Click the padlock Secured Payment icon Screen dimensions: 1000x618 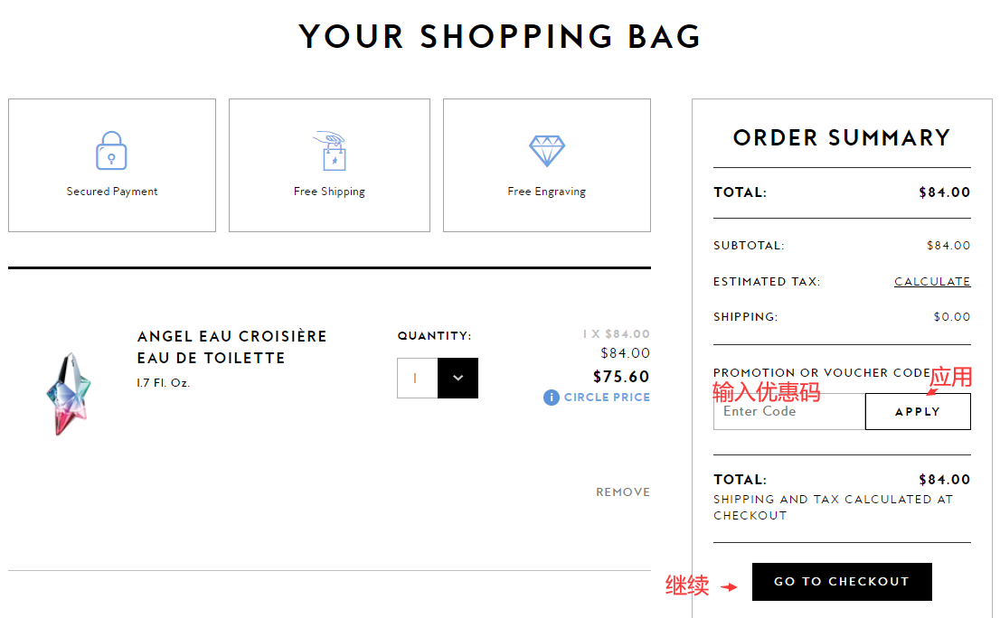pos(111,151)
